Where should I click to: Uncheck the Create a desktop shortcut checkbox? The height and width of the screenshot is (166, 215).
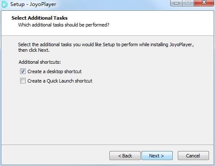[23, 71]
